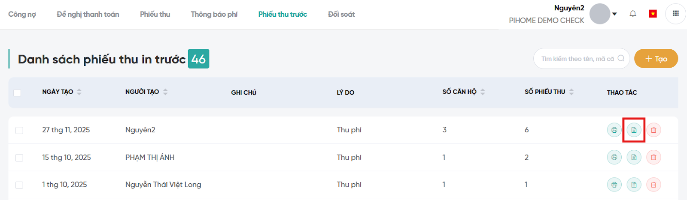
Task: Switch to the Phiếu thu tab
Action: tap(155, 14)
